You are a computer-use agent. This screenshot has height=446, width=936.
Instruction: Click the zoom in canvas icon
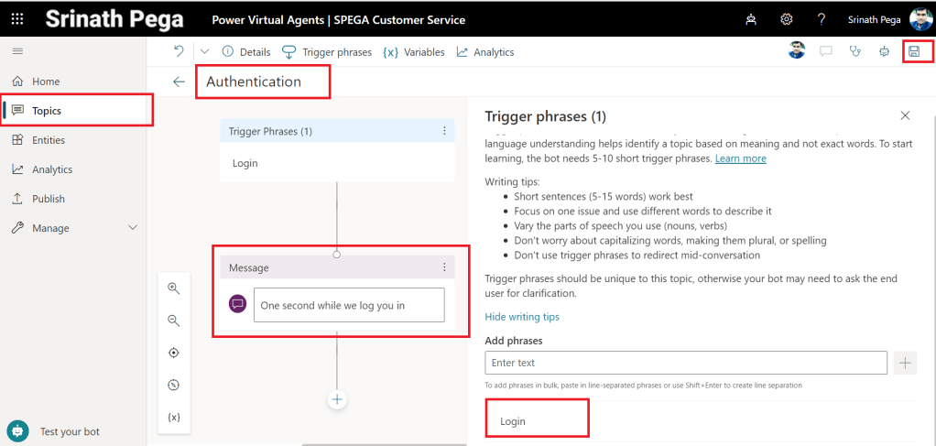[x=174, y=288]
